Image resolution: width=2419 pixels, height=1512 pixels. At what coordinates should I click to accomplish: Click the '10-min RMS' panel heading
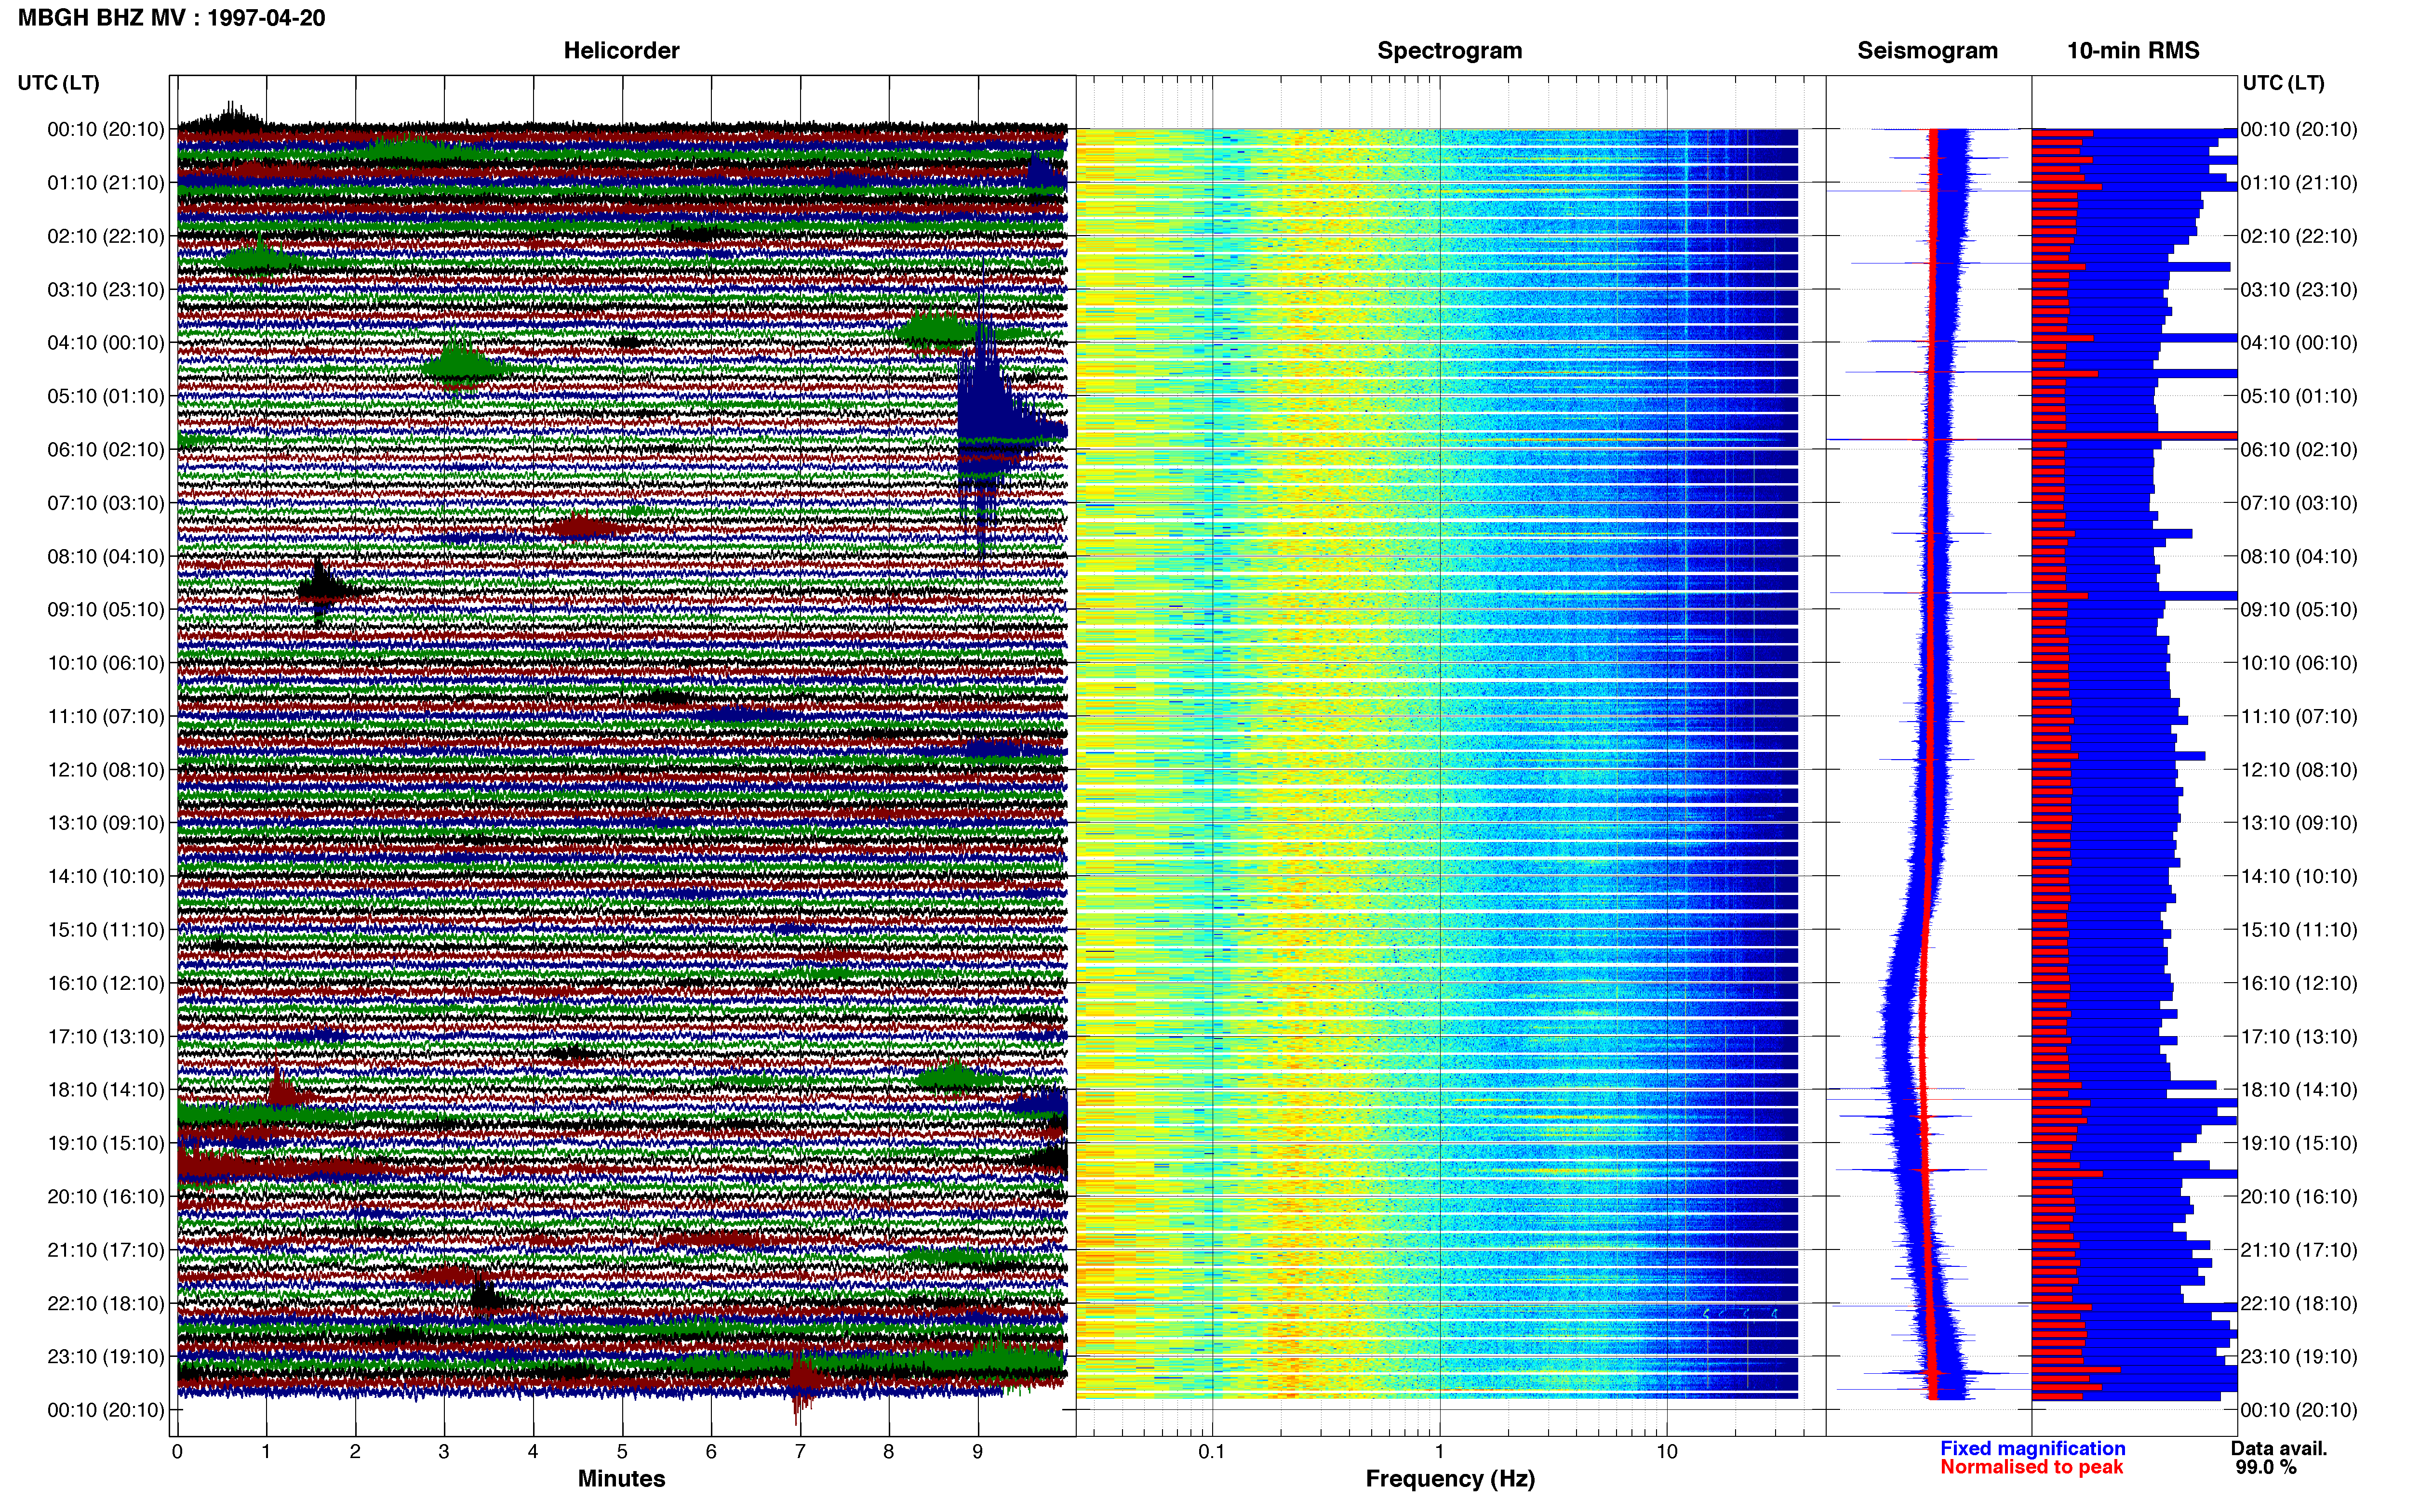(2133, 51)
